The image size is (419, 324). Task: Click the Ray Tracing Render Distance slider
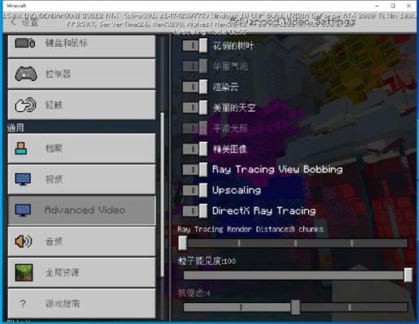point(293,243)
